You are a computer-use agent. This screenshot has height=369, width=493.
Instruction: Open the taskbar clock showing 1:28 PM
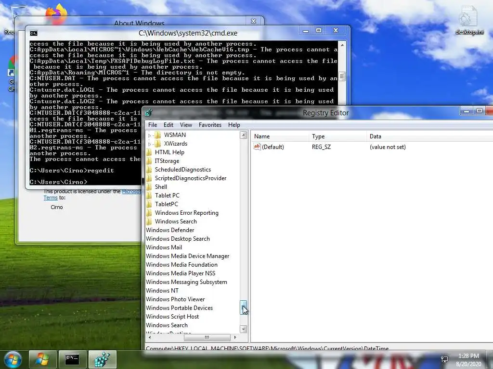(x=468, y=360)
